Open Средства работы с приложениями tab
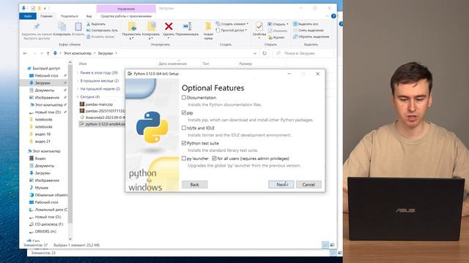 [x=126, y=16]
